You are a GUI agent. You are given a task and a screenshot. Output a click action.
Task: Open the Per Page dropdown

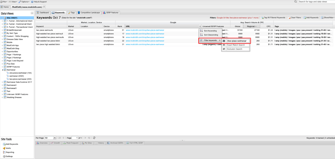55,138
